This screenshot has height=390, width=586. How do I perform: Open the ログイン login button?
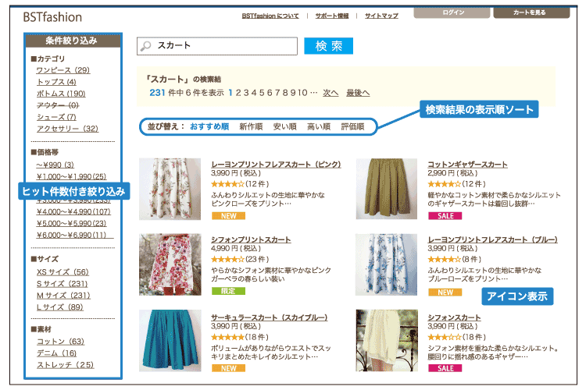click(452, 12)
